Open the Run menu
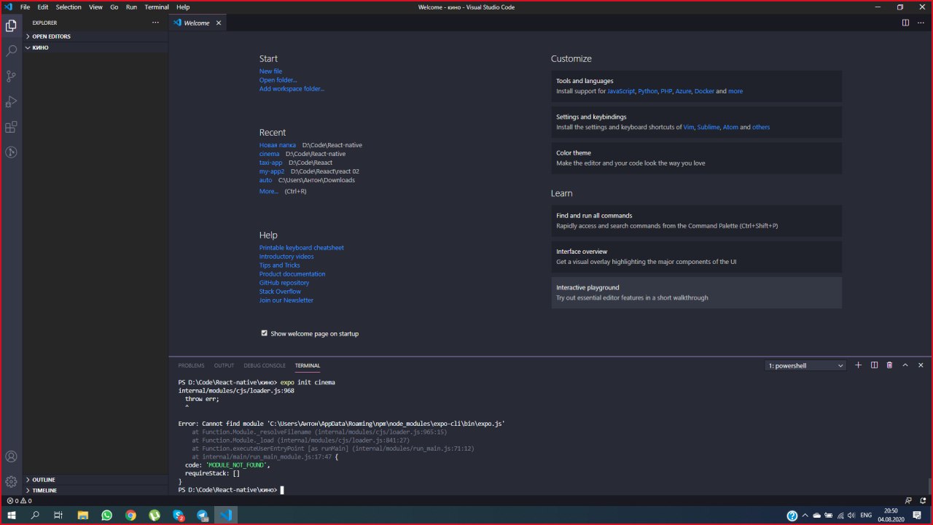 pyautogui.click(x=131, y=7)
